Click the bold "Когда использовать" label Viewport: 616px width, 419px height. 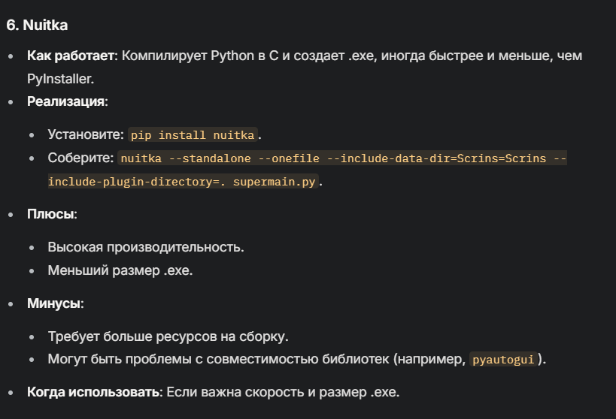pos(93,392)
